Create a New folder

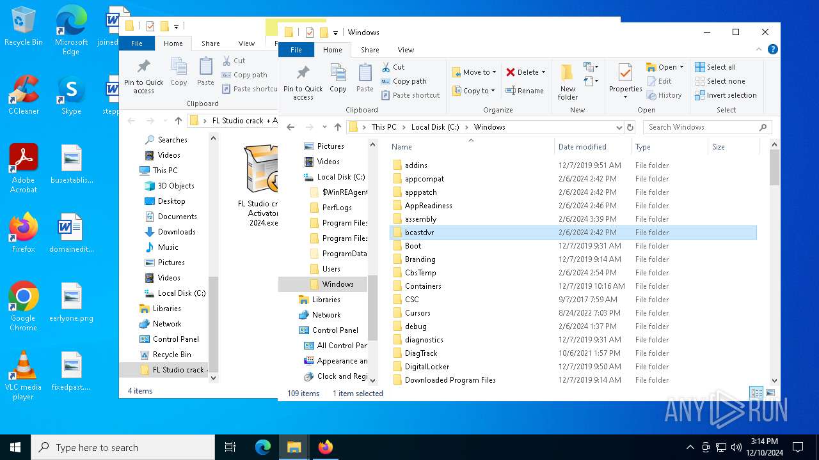click(568, 82)
